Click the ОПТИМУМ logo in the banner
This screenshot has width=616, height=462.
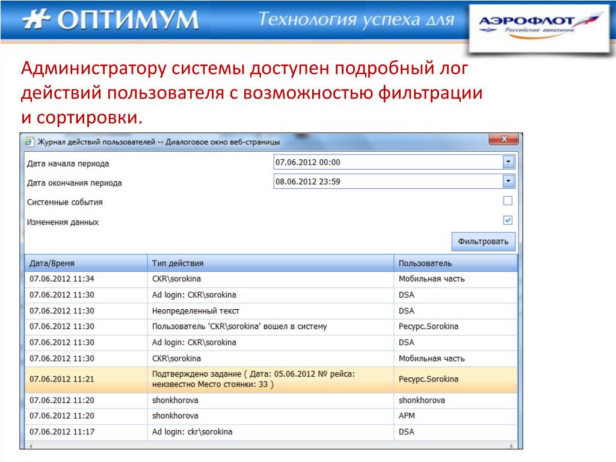click(x=110, y=20)
